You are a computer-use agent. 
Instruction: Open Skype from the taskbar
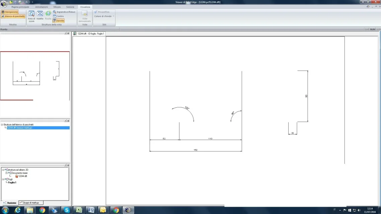tap(67, 210)
